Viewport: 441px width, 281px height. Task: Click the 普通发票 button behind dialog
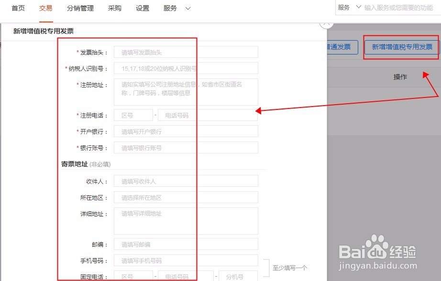[x=342, y=47]
